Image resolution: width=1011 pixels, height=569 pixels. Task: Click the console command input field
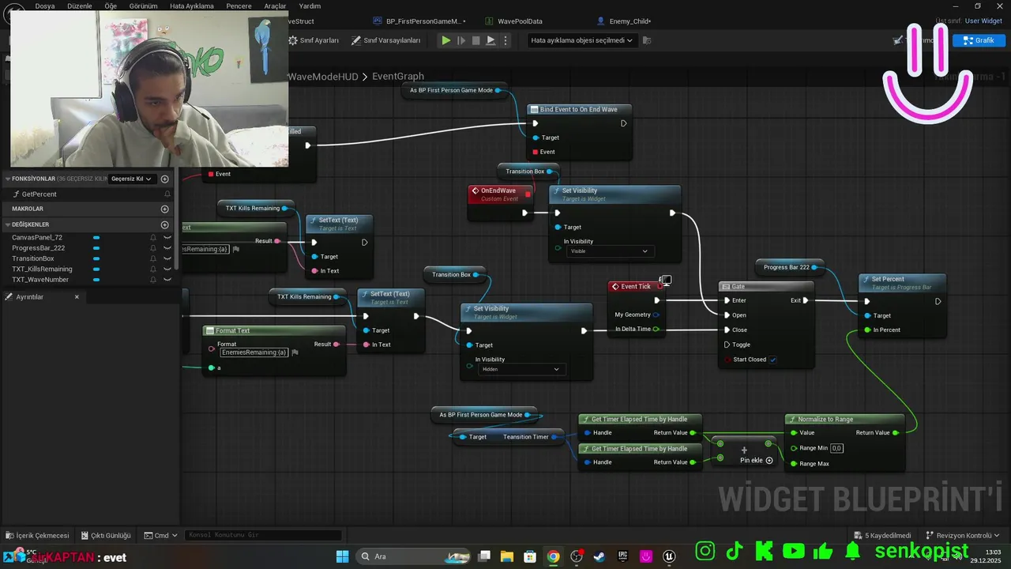[x=264, y=535]
